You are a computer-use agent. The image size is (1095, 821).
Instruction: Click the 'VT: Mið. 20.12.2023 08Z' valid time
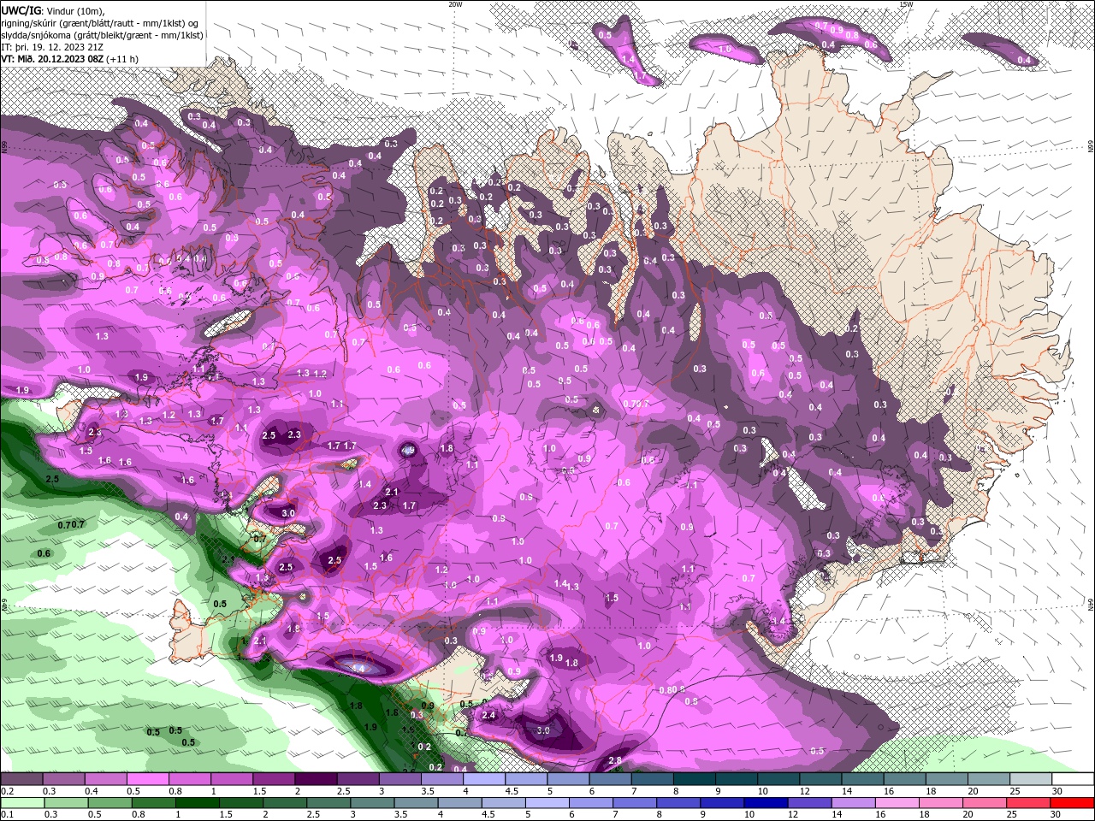click(x=52, y=59)
